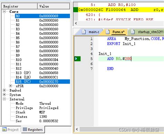Click the Register column header
The width and height of the screenshot is (164, 135).
(19, 6)
